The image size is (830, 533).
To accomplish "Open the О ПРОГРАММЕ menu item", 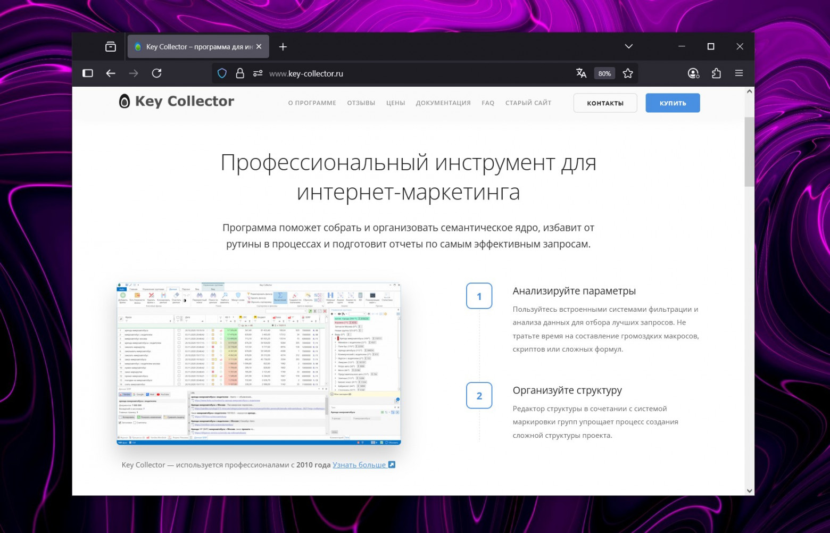I will [x=312, y=103].
